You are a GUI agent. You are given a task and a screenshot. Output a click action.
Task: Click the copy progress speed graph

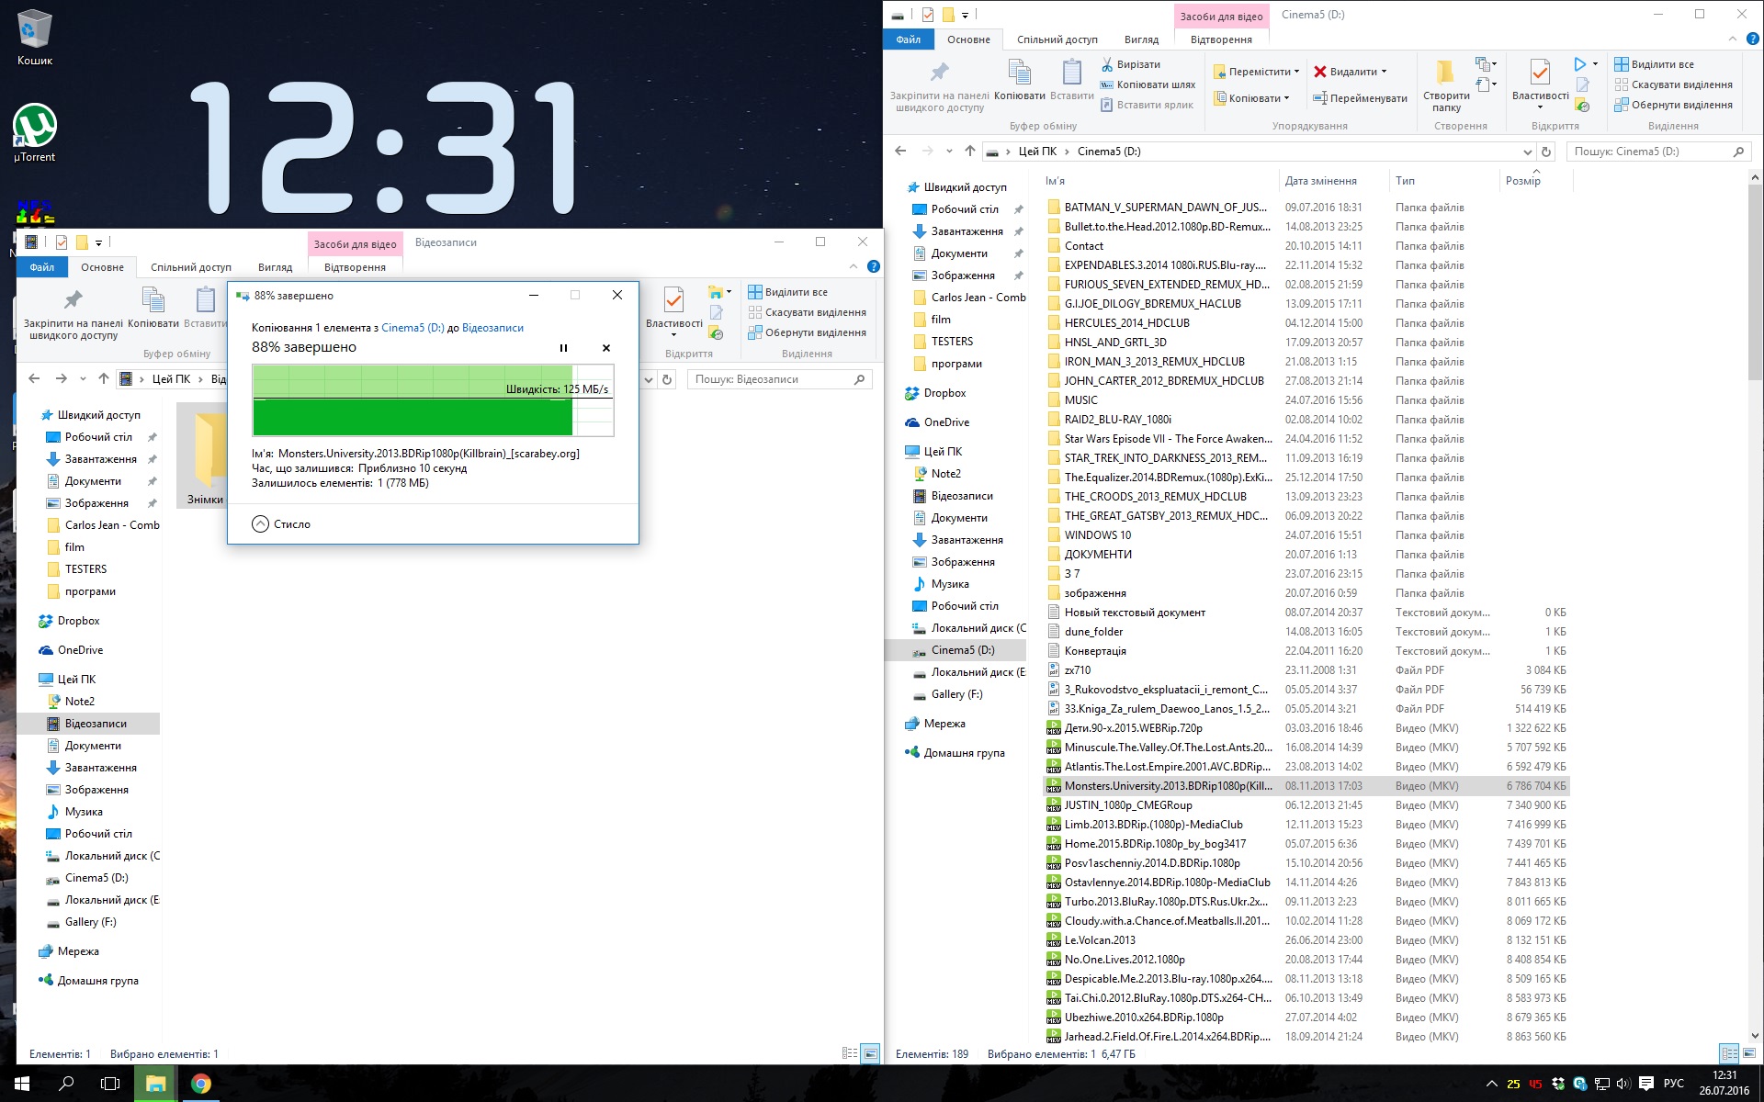pyautogui.click(x=433, y=400)
